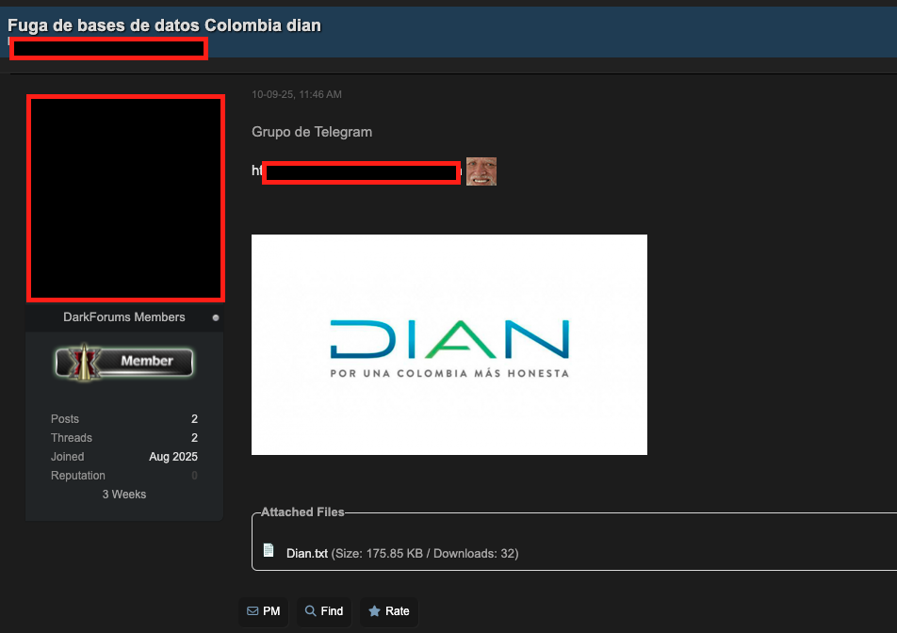Click the gray online status dot
897x633 pixels.
pyautogui.click(x=216, y=317)
